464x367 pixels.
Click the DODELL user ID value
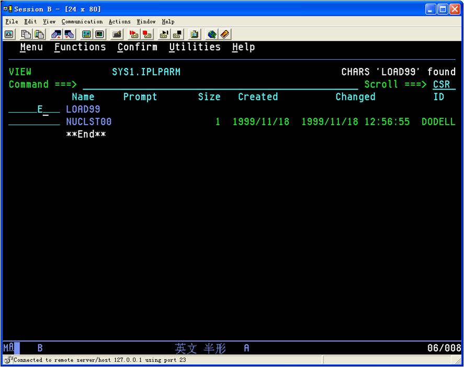[x=438, y=122]
